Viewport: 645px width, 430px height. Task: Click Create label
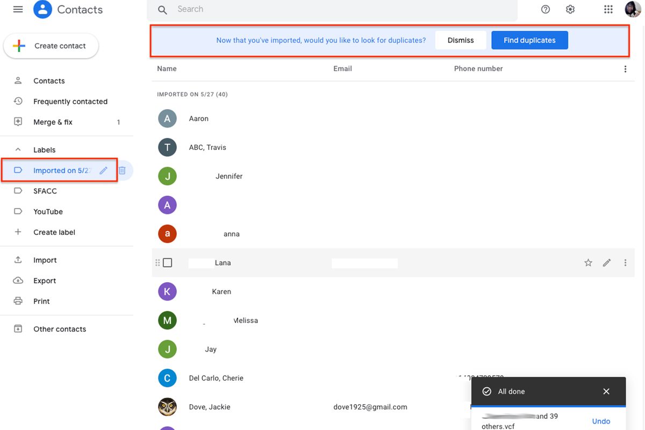pyautogui.click(x=54, y=232)
